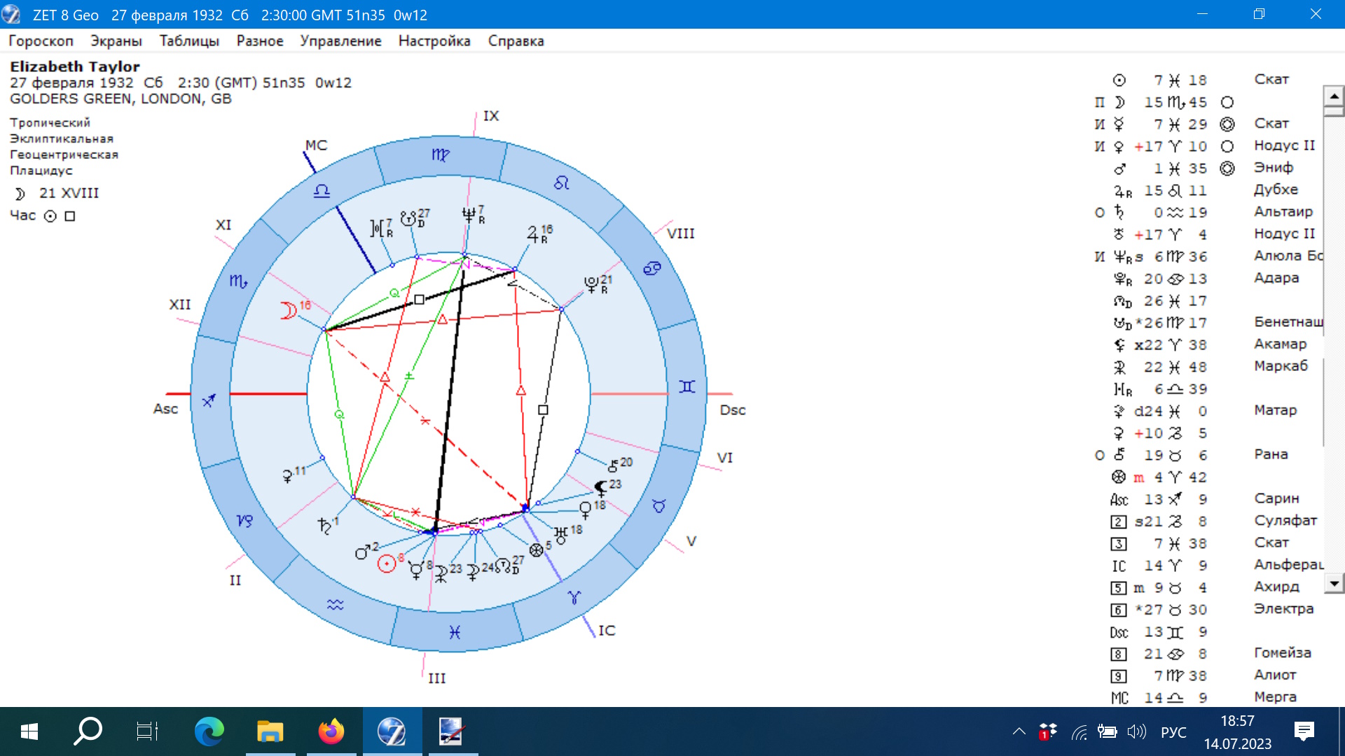The image size is (1345, 756).
Task: Click the planet table scrollbar thumb
Action: point(1333,111)
